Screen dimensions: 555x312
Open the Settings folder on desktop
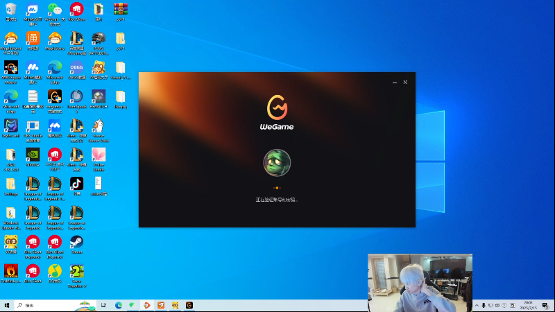[11, 184]
